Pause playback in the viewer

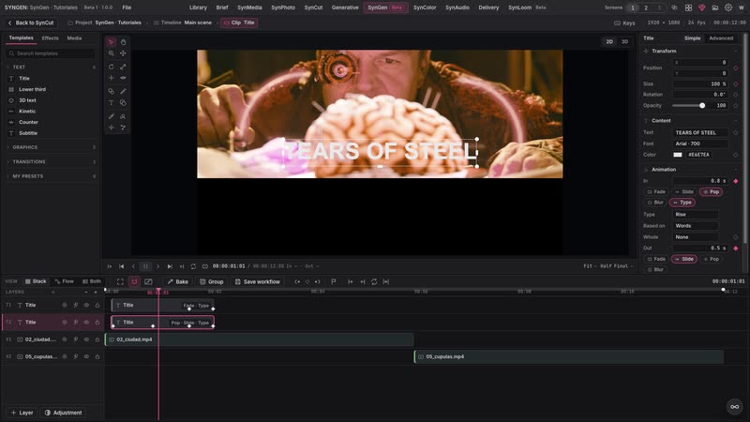pyautogui.click(x=145, y=266)
